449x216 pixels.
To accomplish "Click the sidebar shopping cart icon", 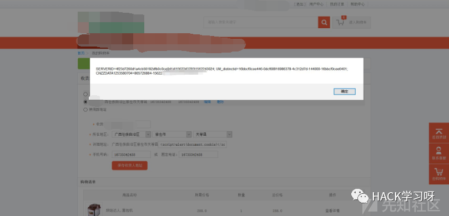I will click(438, 174).
